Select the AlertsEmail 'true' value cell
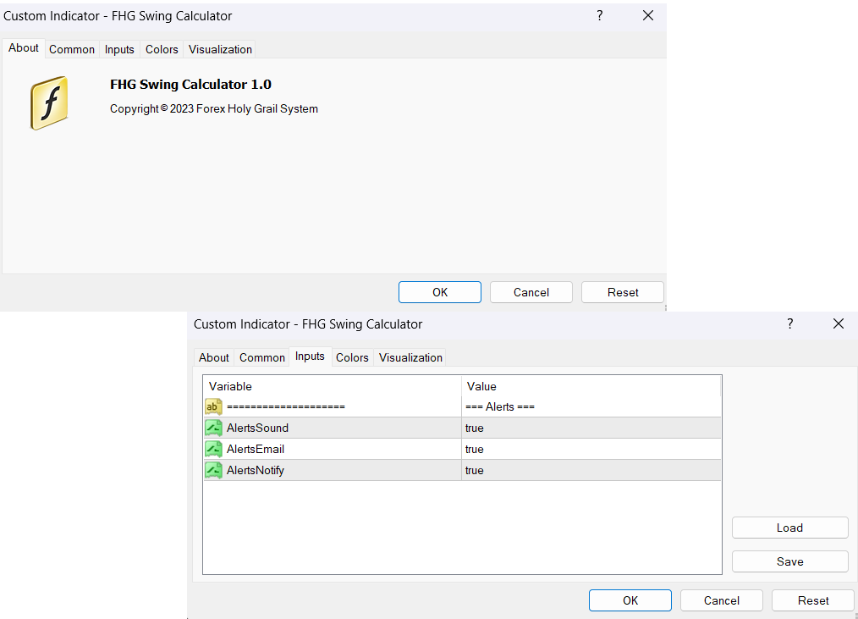Screen dimensions: 858x619 [x=591, y=449]
